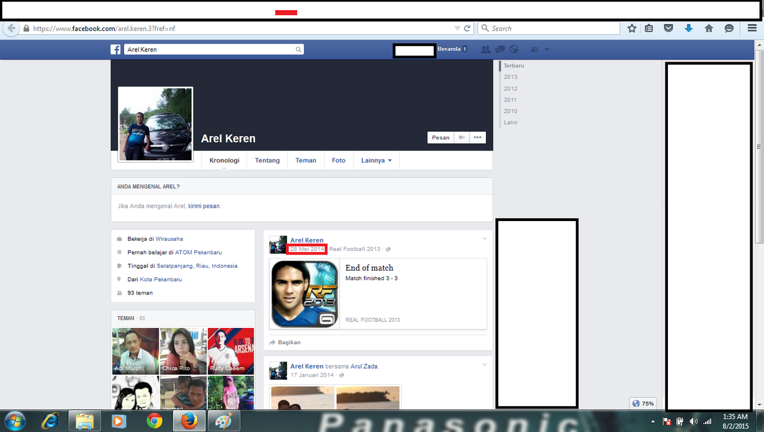Click the 28 Mei 2014 post date

tap(307, 249)
